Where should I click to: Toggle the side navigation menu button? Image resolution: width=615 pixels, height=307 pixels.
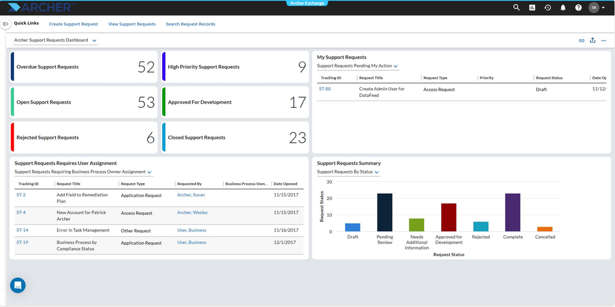(6, 24)
